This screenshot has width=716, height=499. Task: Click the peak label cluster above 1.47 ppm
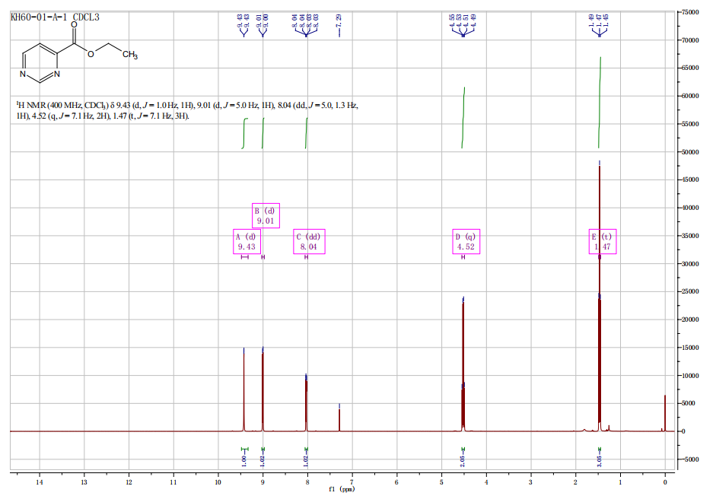tap(600, 27)
